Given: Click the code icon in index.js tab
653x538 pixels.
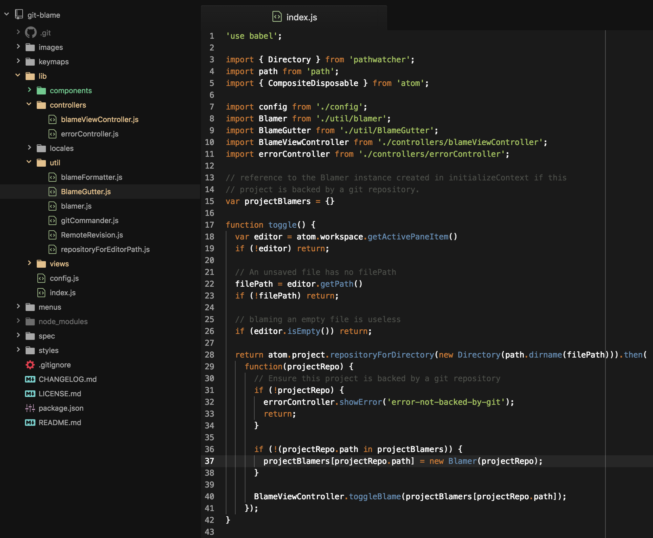Looking at the screenshot, I should [x=277, y=17].
